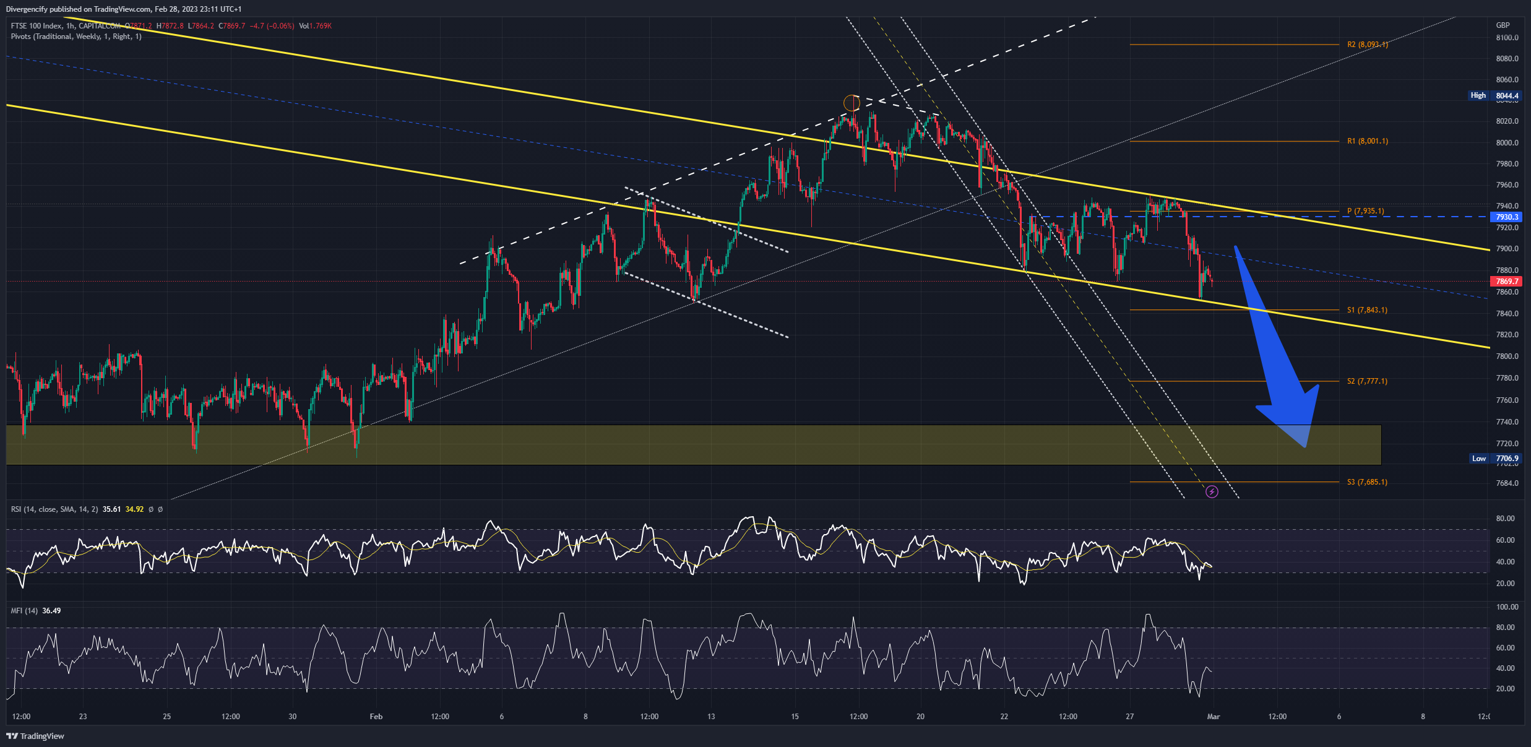
Task: Click the RSI indicator legend label
Action: 54,509
